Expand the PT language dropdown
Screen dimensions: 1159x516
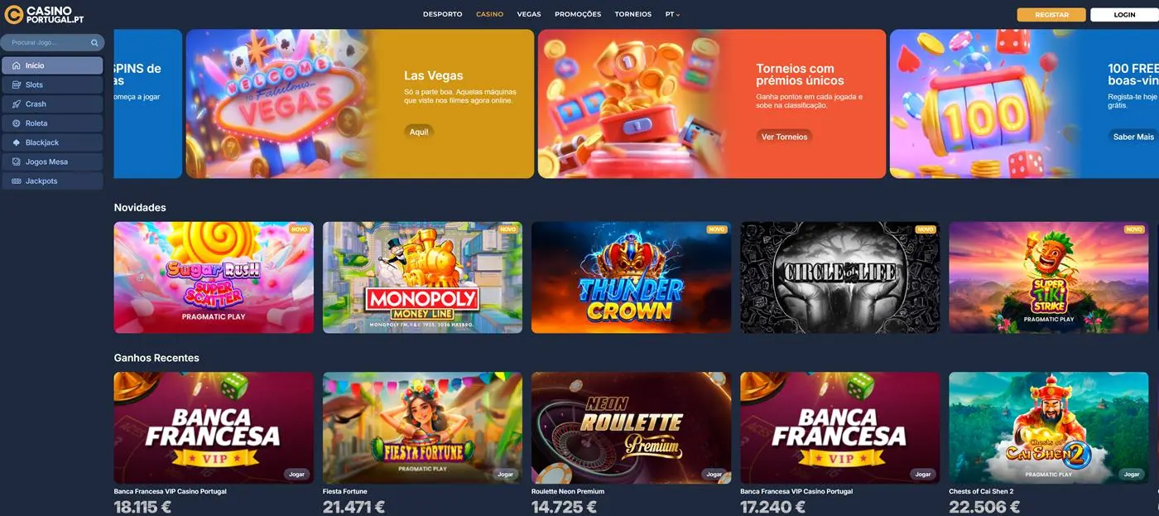coord(672,14)
